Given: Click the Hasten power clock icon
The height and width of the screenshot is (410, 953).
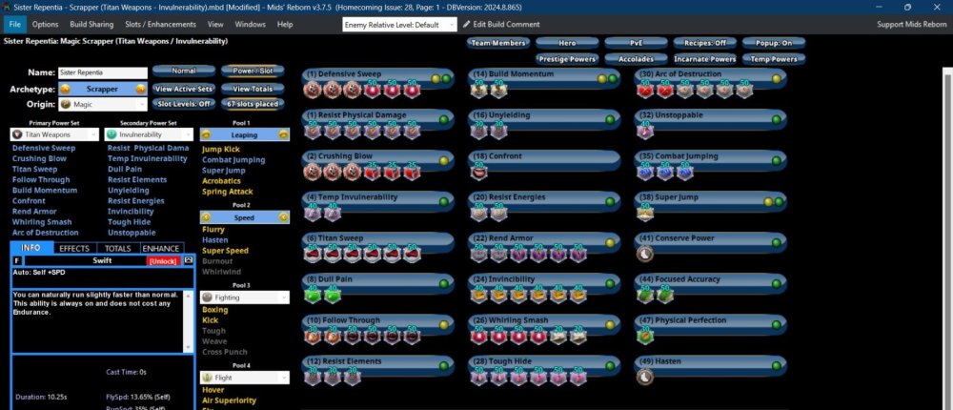Looking at the screenshot, I should [645, 377].
